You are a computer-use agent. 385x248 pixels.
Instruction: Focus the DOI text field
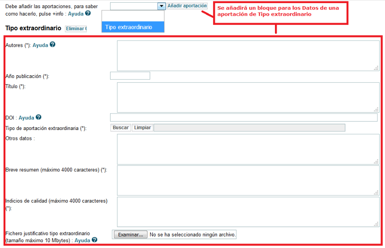coord(243,118)
